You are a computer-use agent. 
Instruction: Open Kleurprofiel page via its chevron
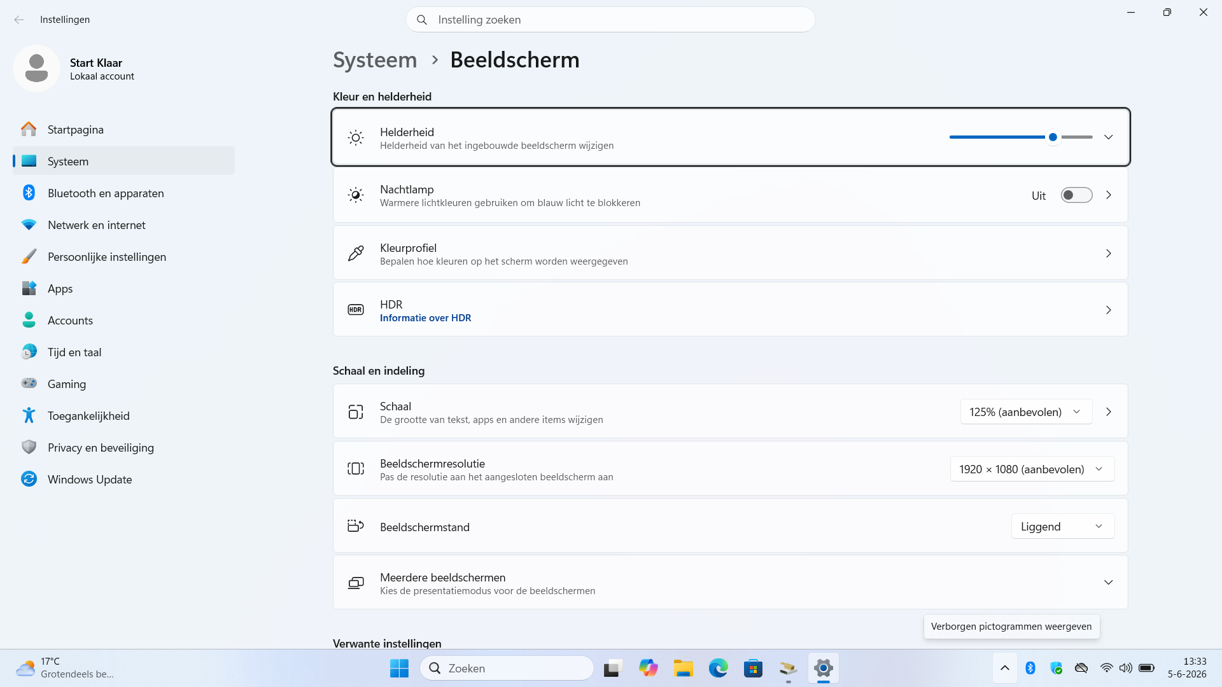tap(1109, 253)
